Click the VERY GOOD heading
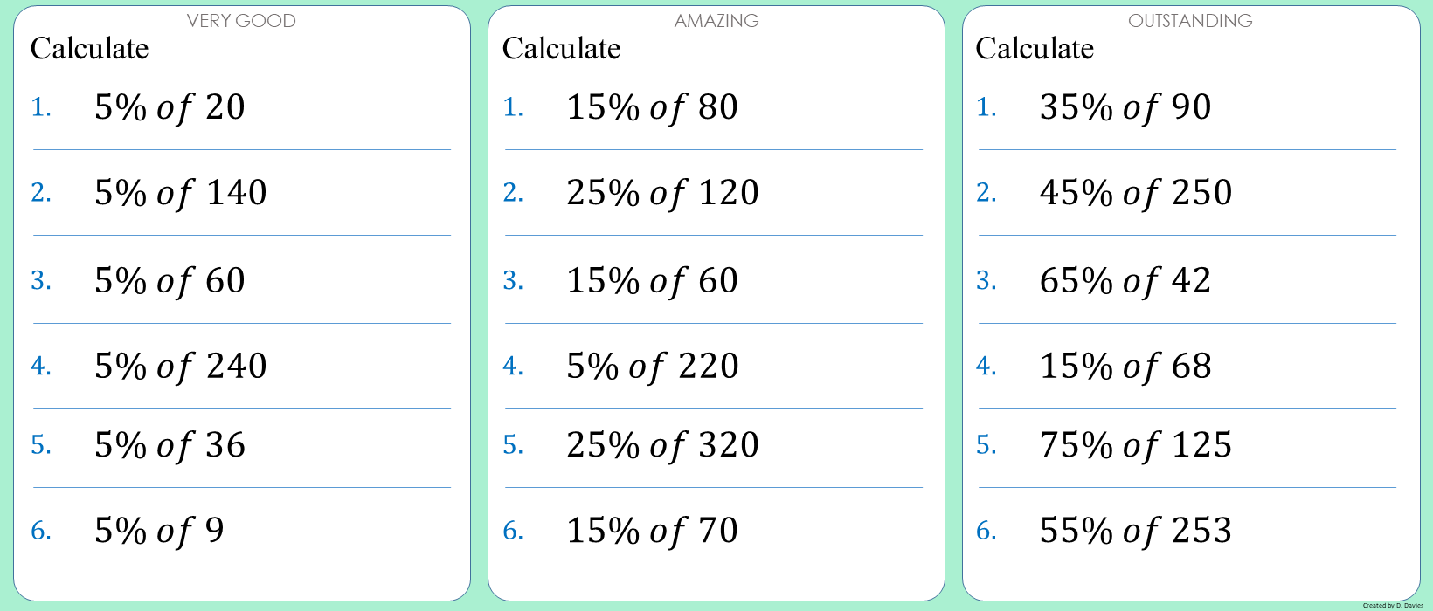Image resolution: width=1433 pixels, height=611 pixels. point(241,21)
